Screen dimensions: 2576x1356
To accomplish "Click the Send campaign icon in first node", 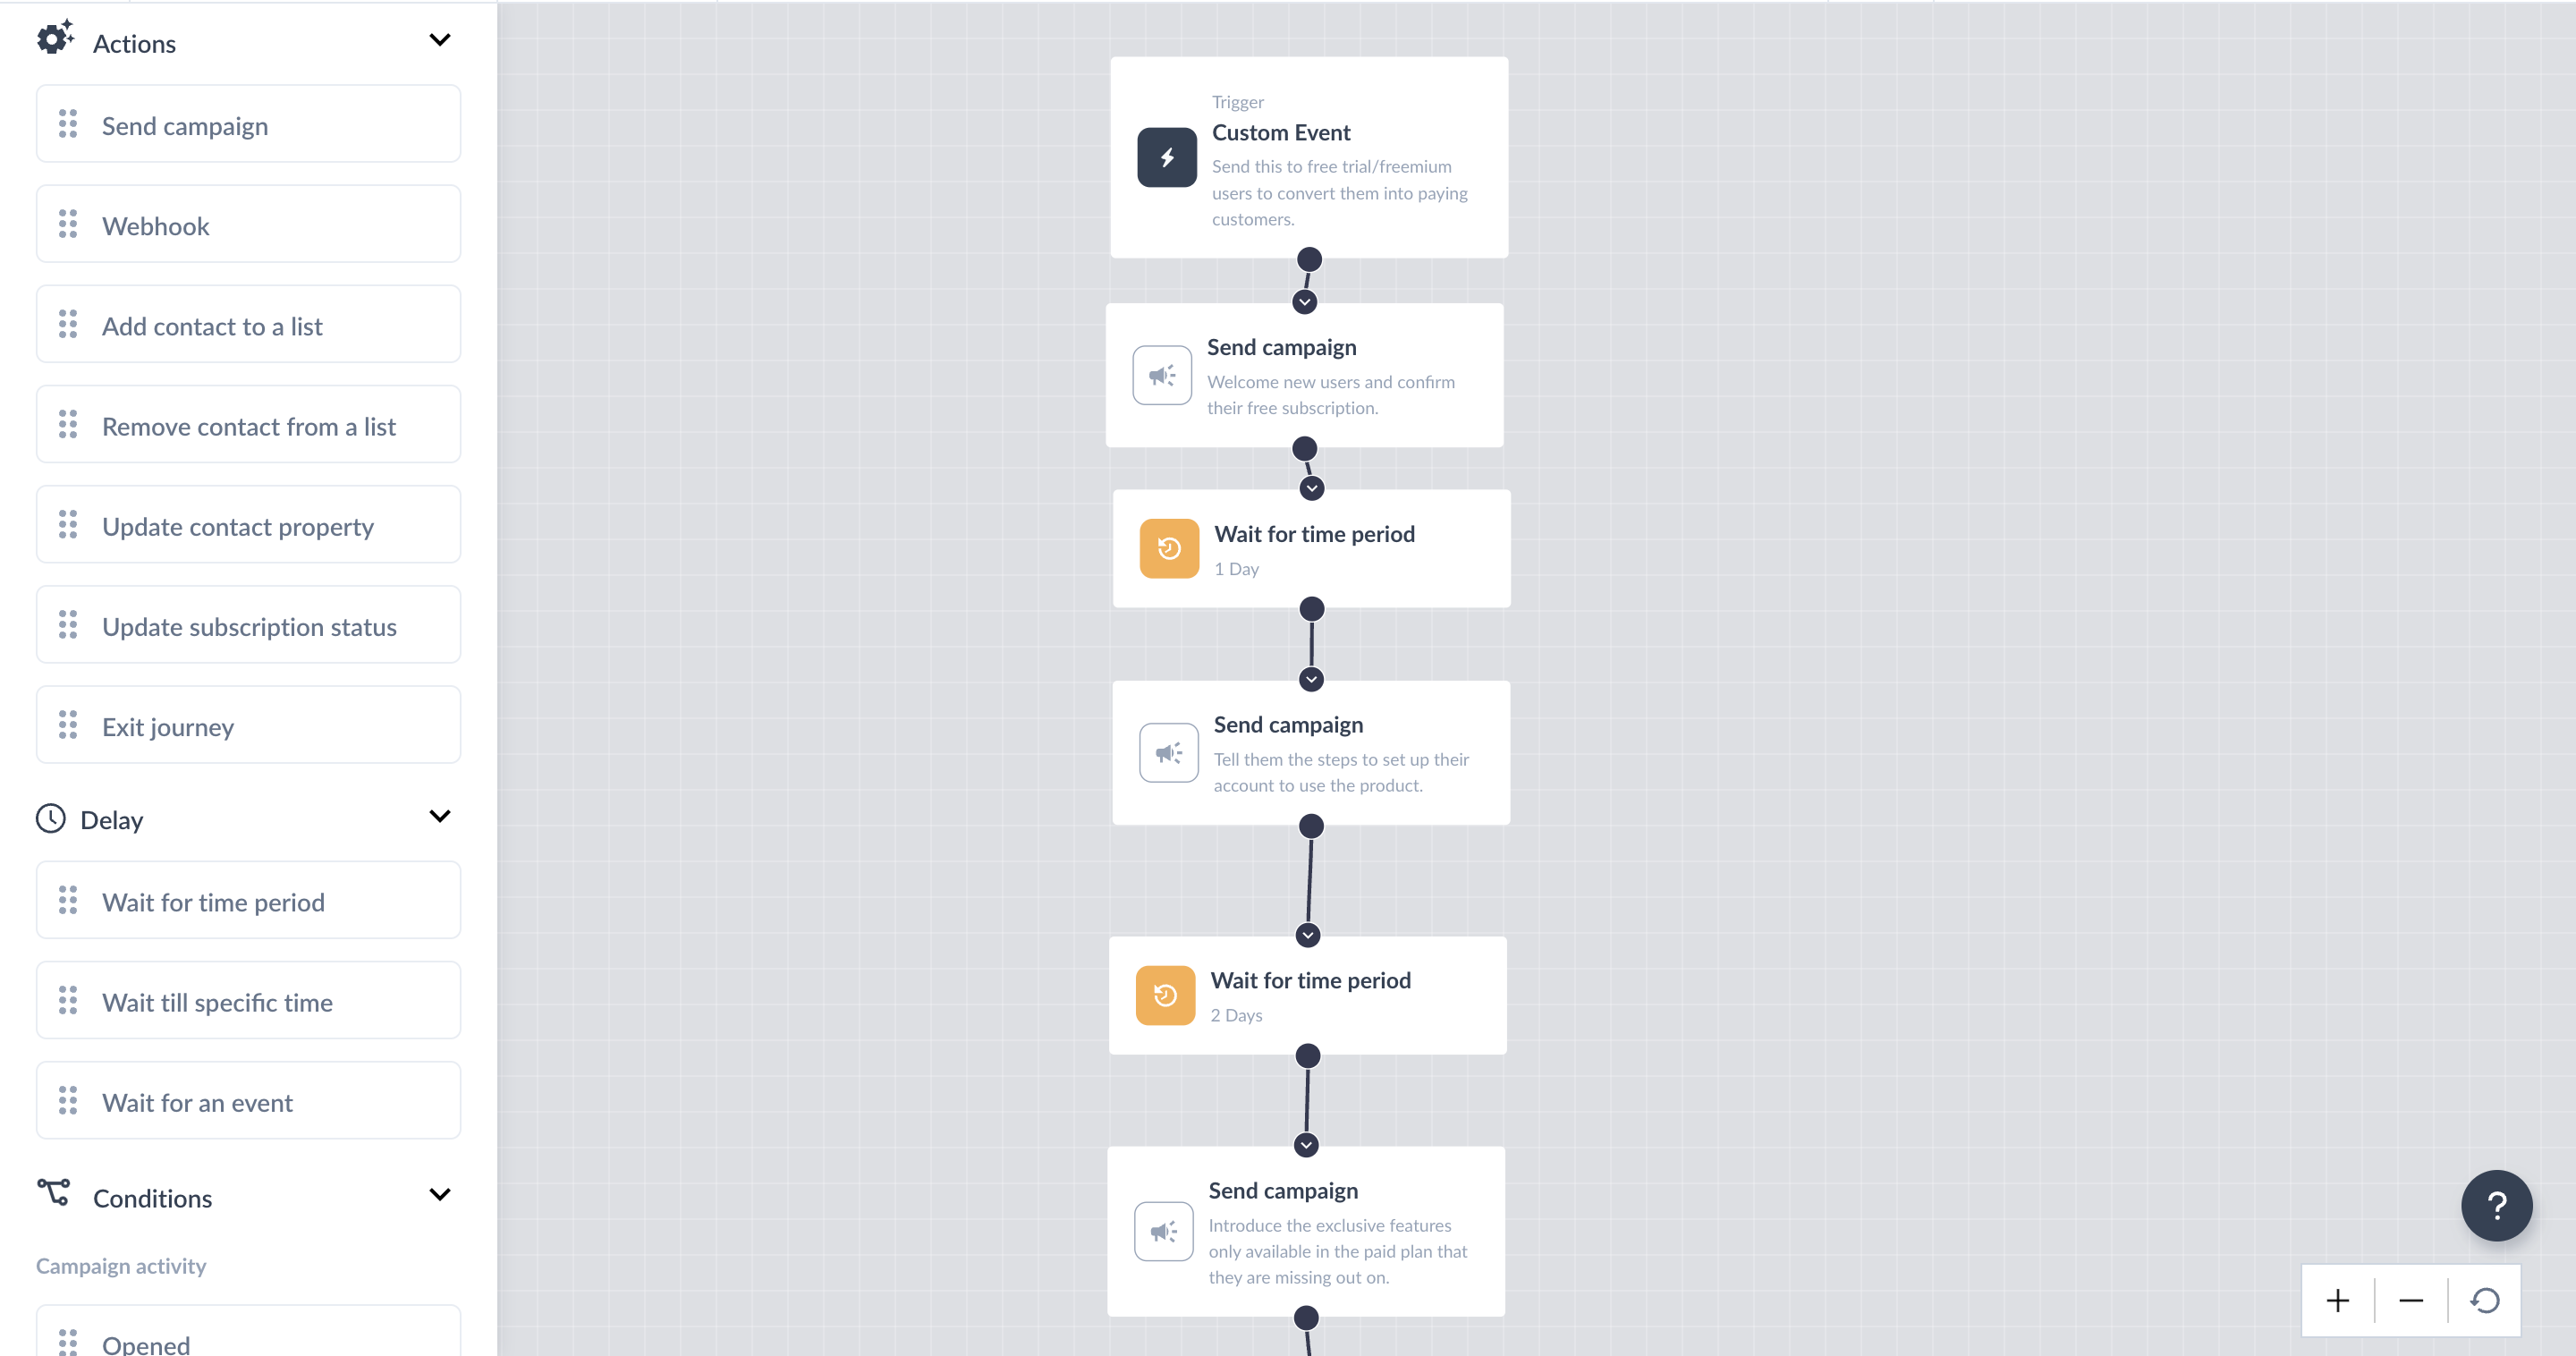I will (x=1162, y=377).
